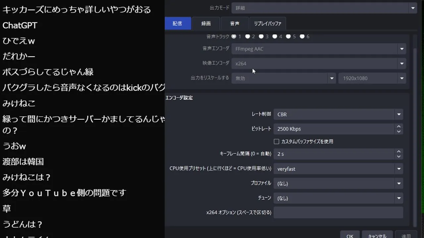
Task: Open the CPU使用プリセット veryfast dropdown
Action: 338,169
